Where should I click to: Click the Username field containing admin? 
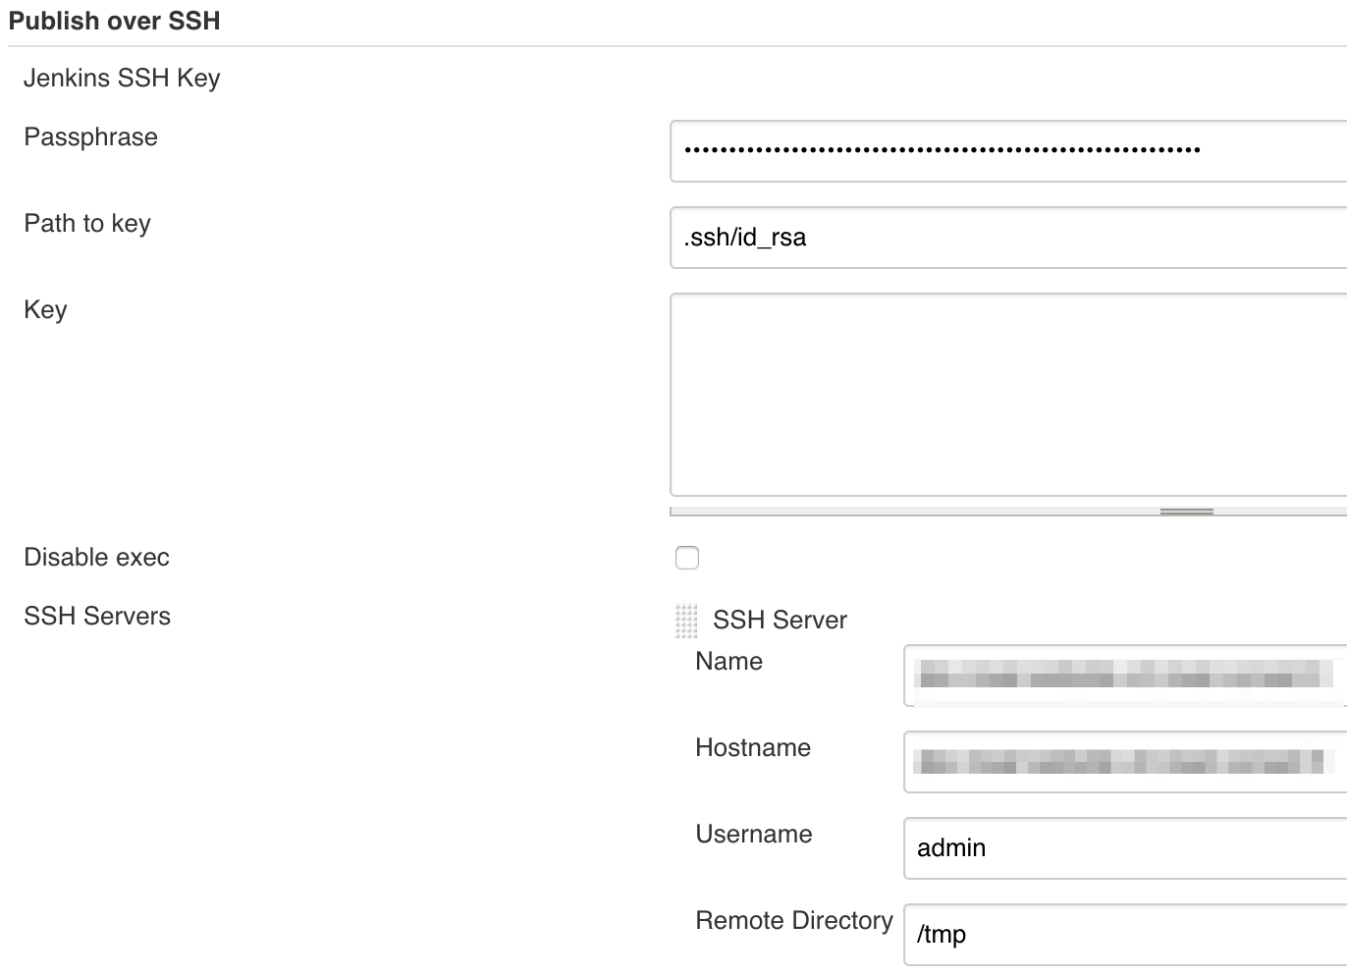1124,848
